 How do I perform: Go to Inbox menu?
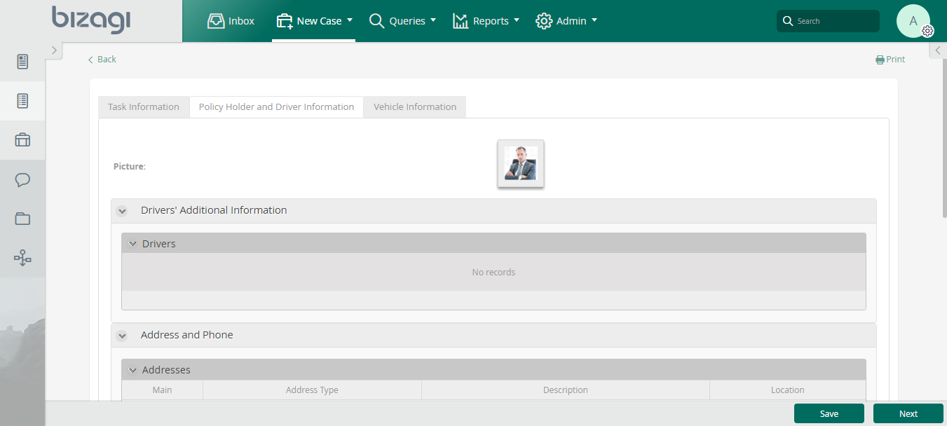click(x=231, y=21)
